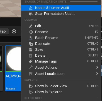Select Show in Explorer
Viewport: 102px width, 101px height.
tap(61, 92)
